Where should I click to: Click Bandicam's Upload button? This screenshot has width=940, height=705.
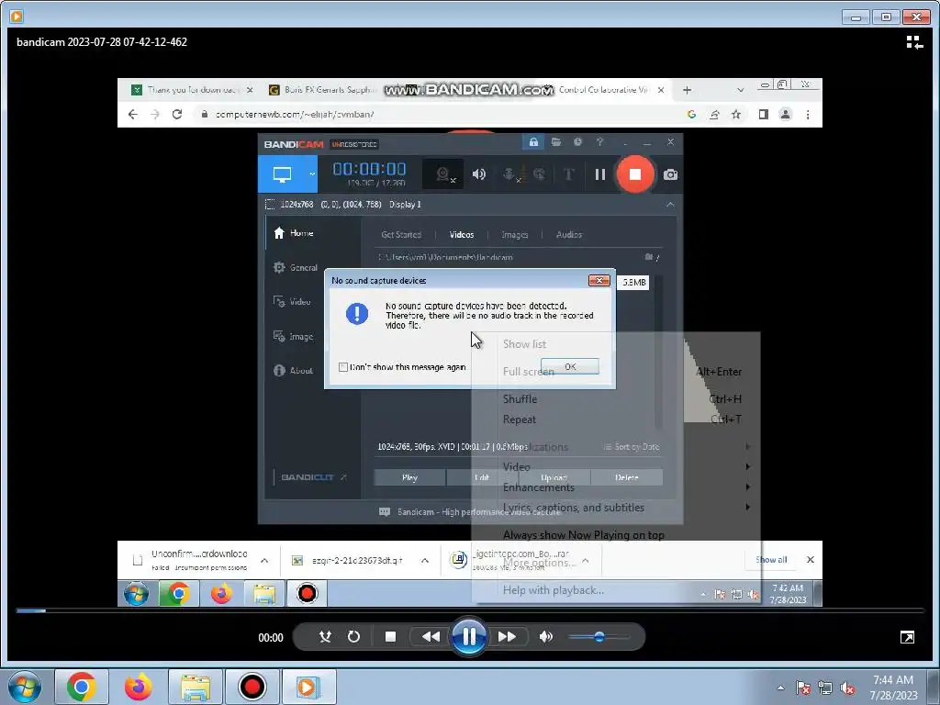pos(554,477)
